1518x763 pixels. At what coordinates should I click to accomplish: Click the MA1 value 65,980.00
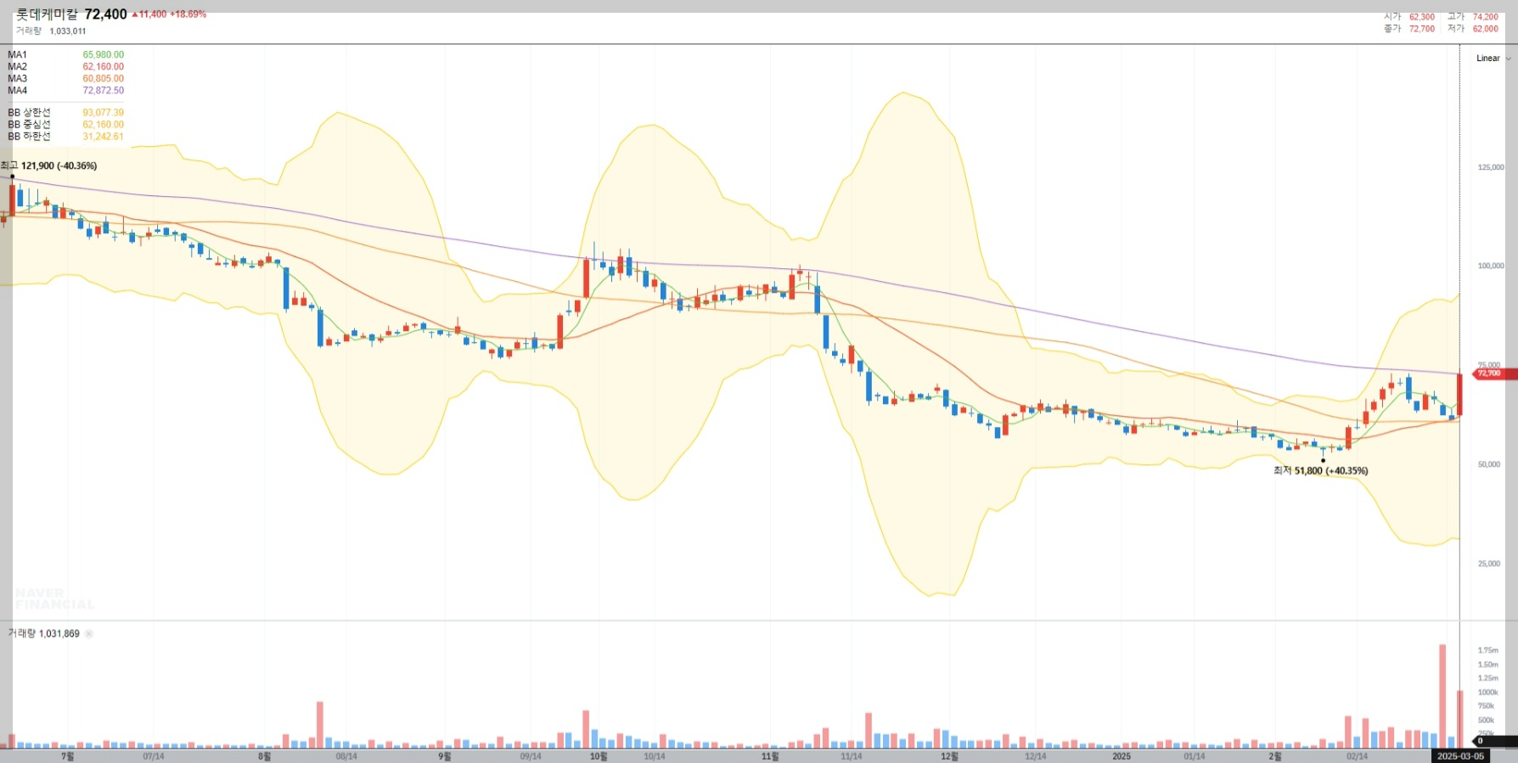104,55
